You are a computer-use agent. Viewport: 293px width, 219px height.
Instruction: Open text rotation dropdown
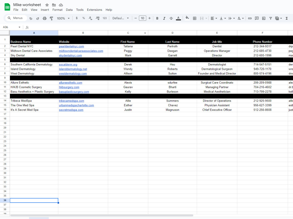(x=241, y=18)
